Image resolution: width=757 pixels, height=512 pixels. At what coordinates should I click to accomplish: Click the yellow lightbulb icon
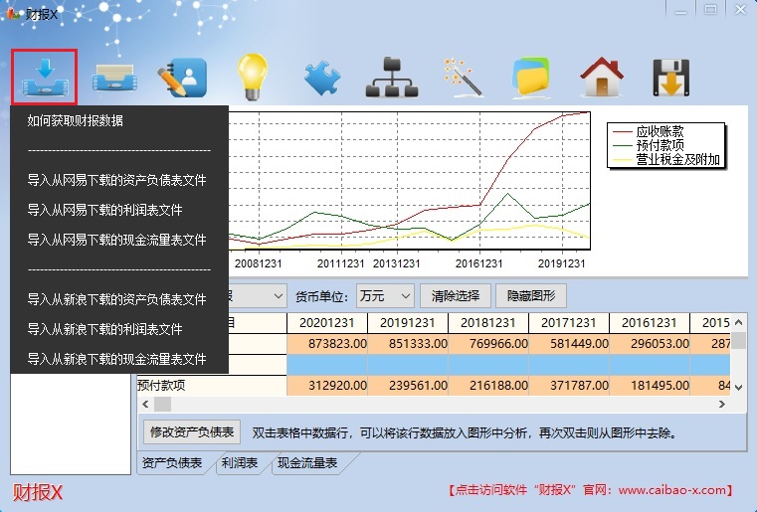pyautogui.click(x=251, y=77)
